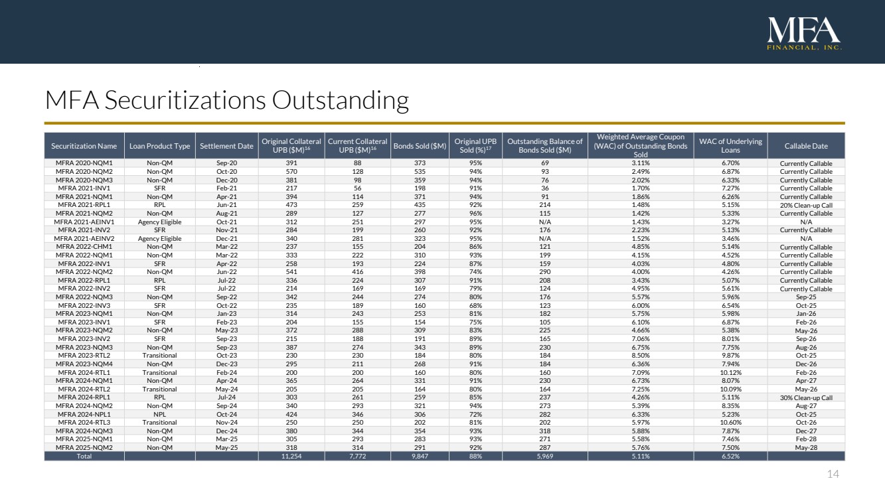
Task: Select the Settlement Date column header
Action: [226, 146]
